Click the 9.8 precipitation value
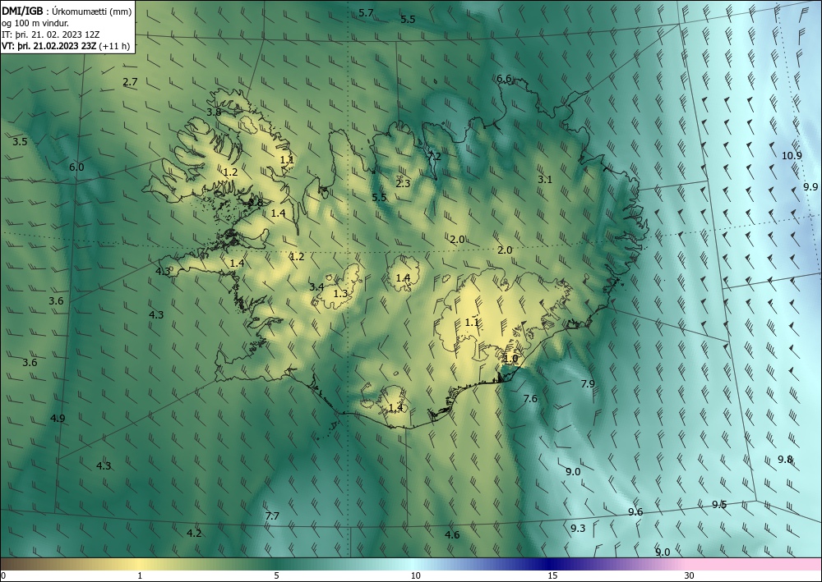Image resolution: width=822 pixels, height=582 pixels. click(x=785, y=459)
